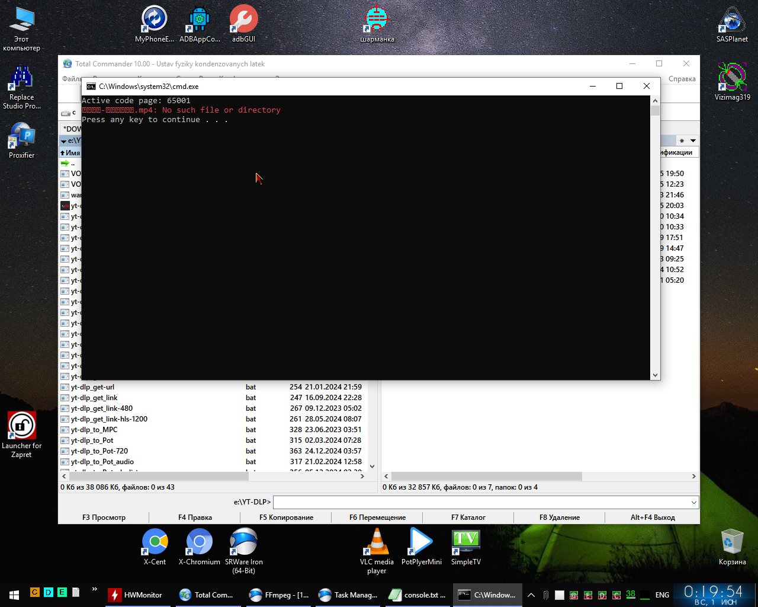
Task: Expand the command line history dropdown
Action: (x=693, y=502)
